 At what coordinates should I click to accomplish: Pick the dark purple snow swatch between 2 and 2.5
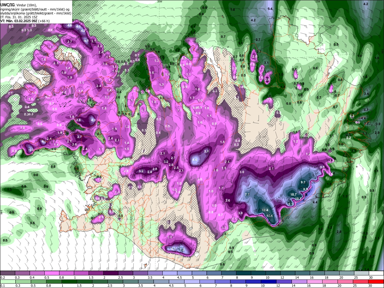tap(111, 273)
